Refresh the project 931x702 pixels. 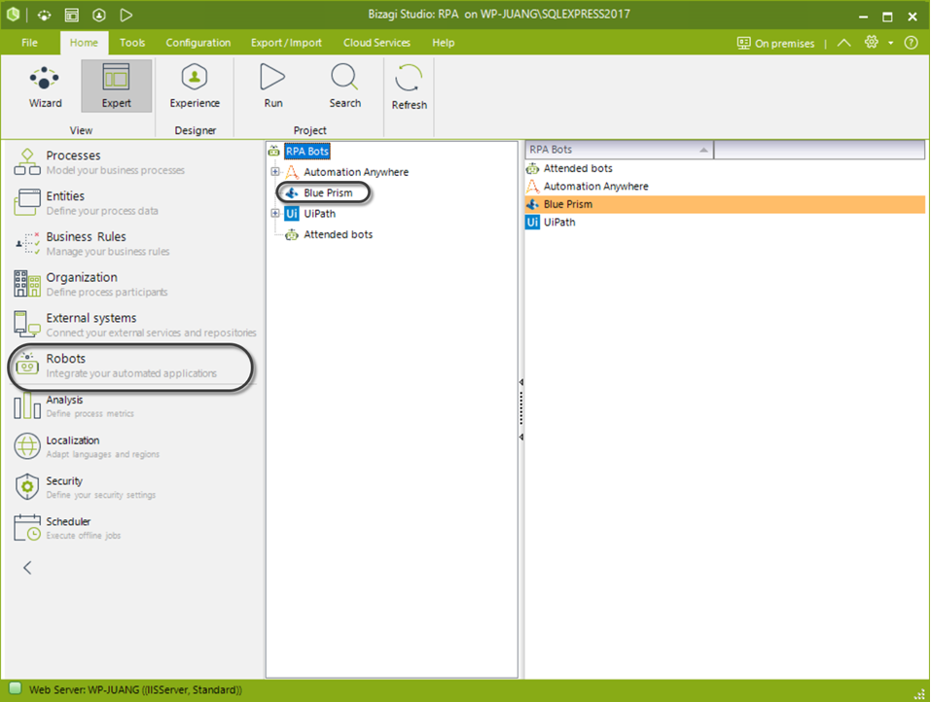410,87
